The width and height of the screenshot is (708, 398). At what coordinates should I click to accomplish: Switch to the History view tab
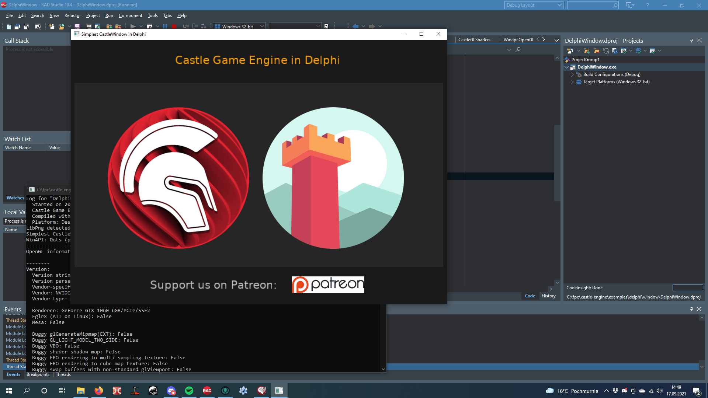[x=548, y=296]
